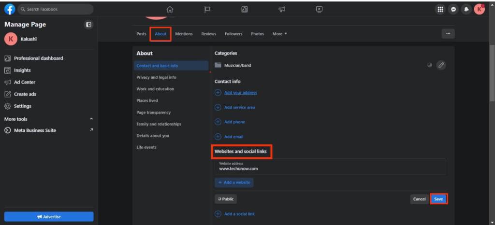The height and width of the screenshot is (225, 495).
Task: Open the Home feed icon
Action: (170, 10)
